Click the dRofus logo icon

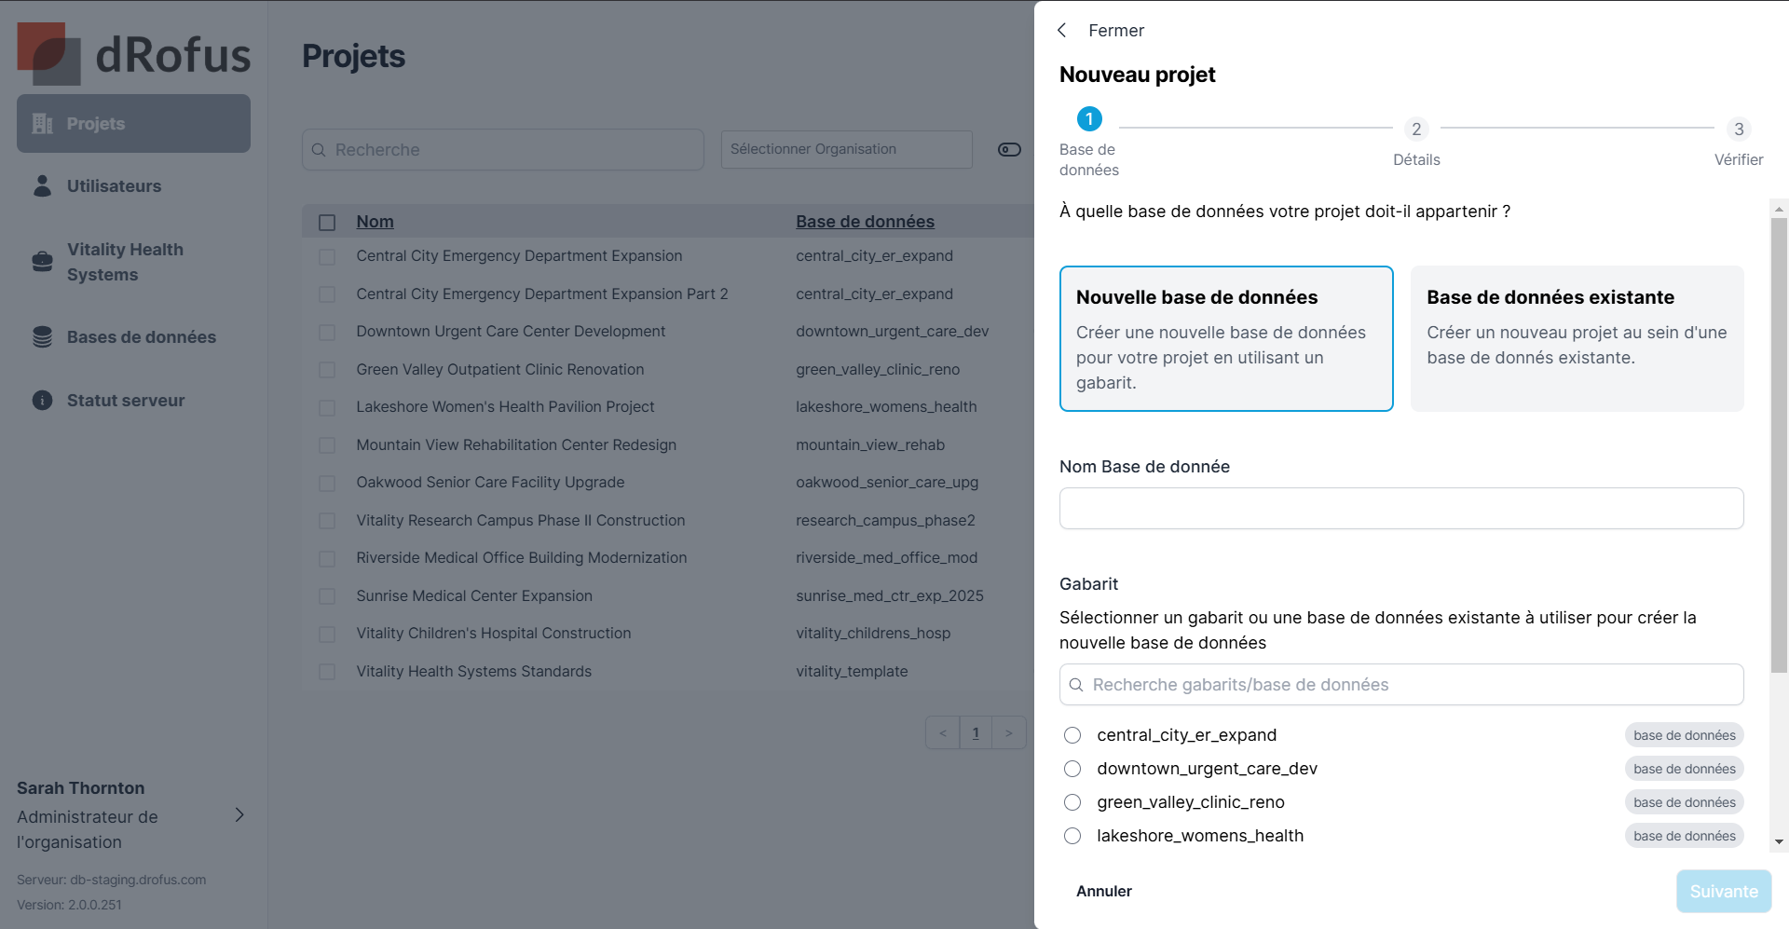click(x=48, y=53)
